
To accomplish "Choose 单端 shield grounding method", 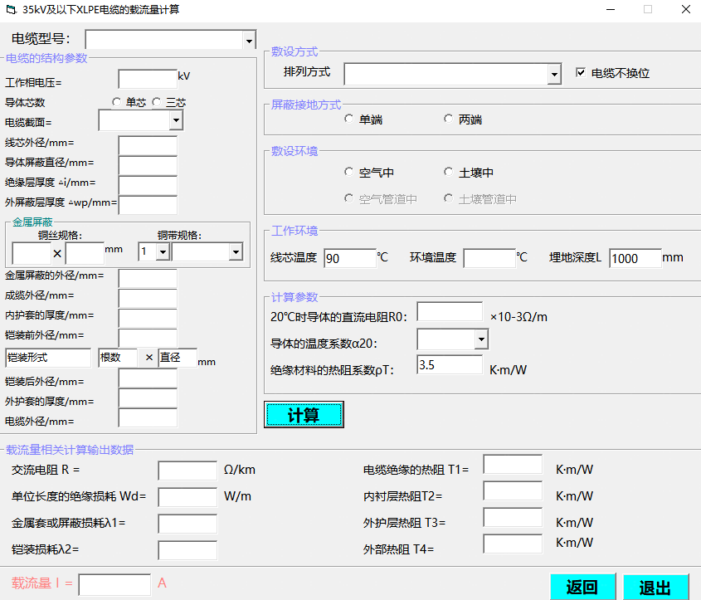I will coord(349,120).
